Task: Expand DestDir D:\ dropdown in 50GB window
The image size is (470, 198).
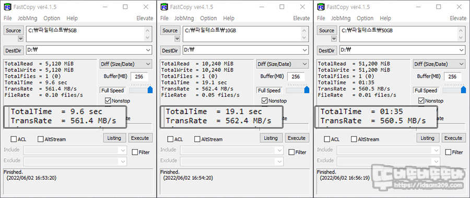Action: [x=462, y=50]
